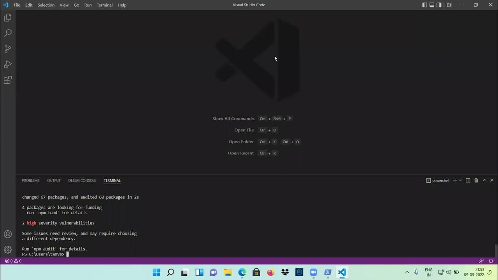
Task: Click 'Run `npm audit` for details.' line
Action: tap(54, 249)
